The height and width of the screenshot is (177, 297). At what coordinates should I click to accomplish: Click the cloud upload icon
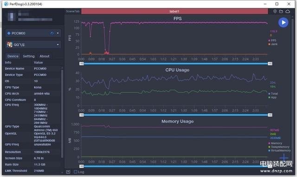(x=288, y=11)
